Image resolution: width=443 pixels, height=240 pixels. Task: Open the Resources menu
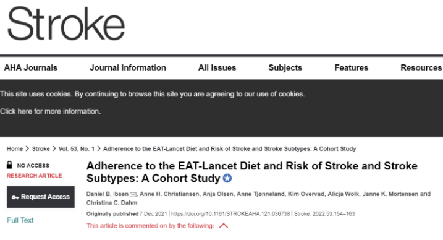(x=421, y=67)
